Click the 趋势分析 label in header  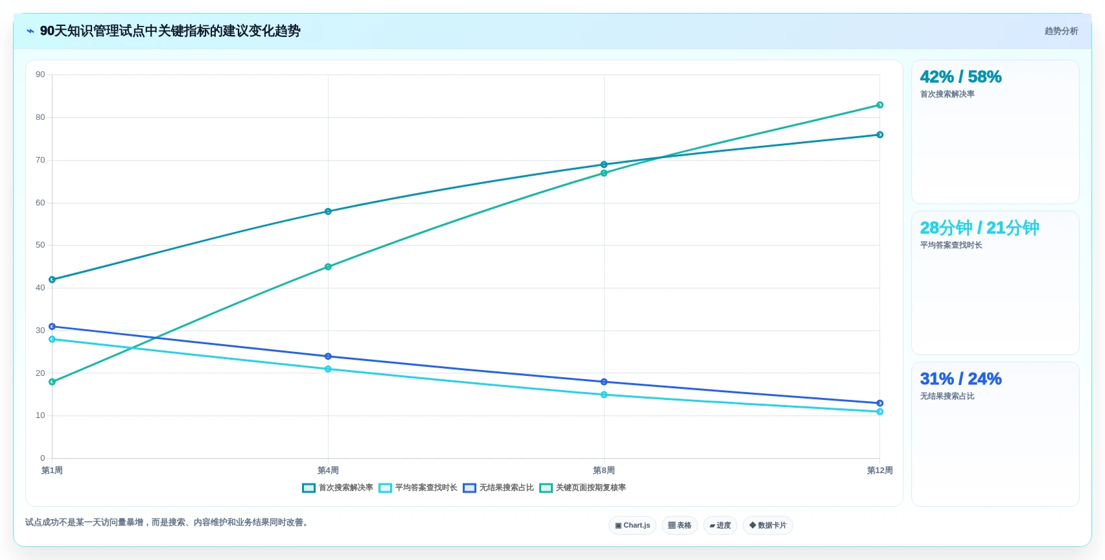pos(1061,31)
